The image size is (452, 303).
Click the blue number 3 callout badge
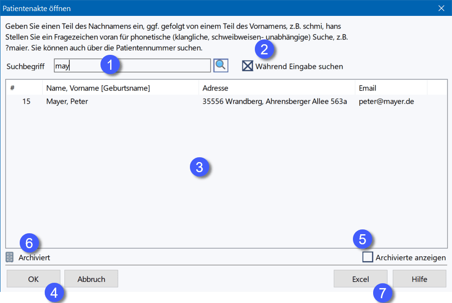click(199, 167)
